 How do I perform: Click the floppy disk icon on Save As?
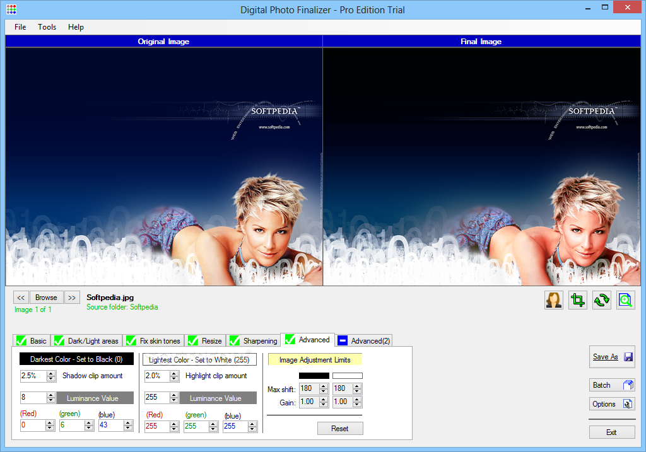point(628,357)
